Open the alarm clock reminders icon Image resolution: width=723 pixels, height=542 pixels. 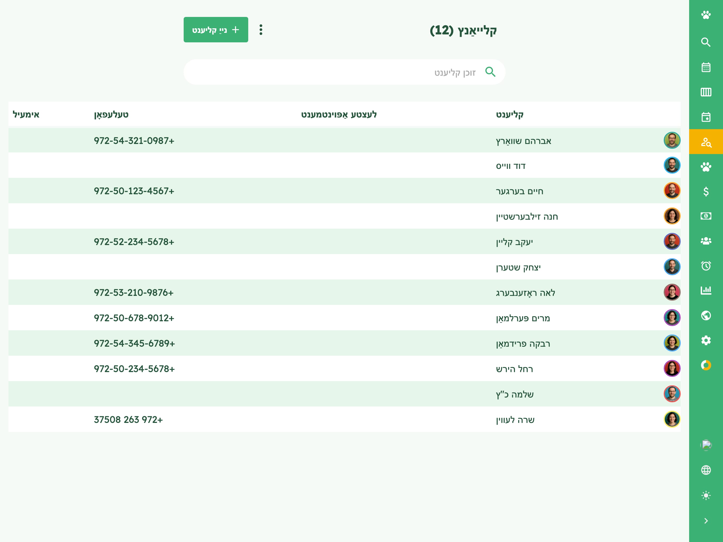tap(706, 266)
